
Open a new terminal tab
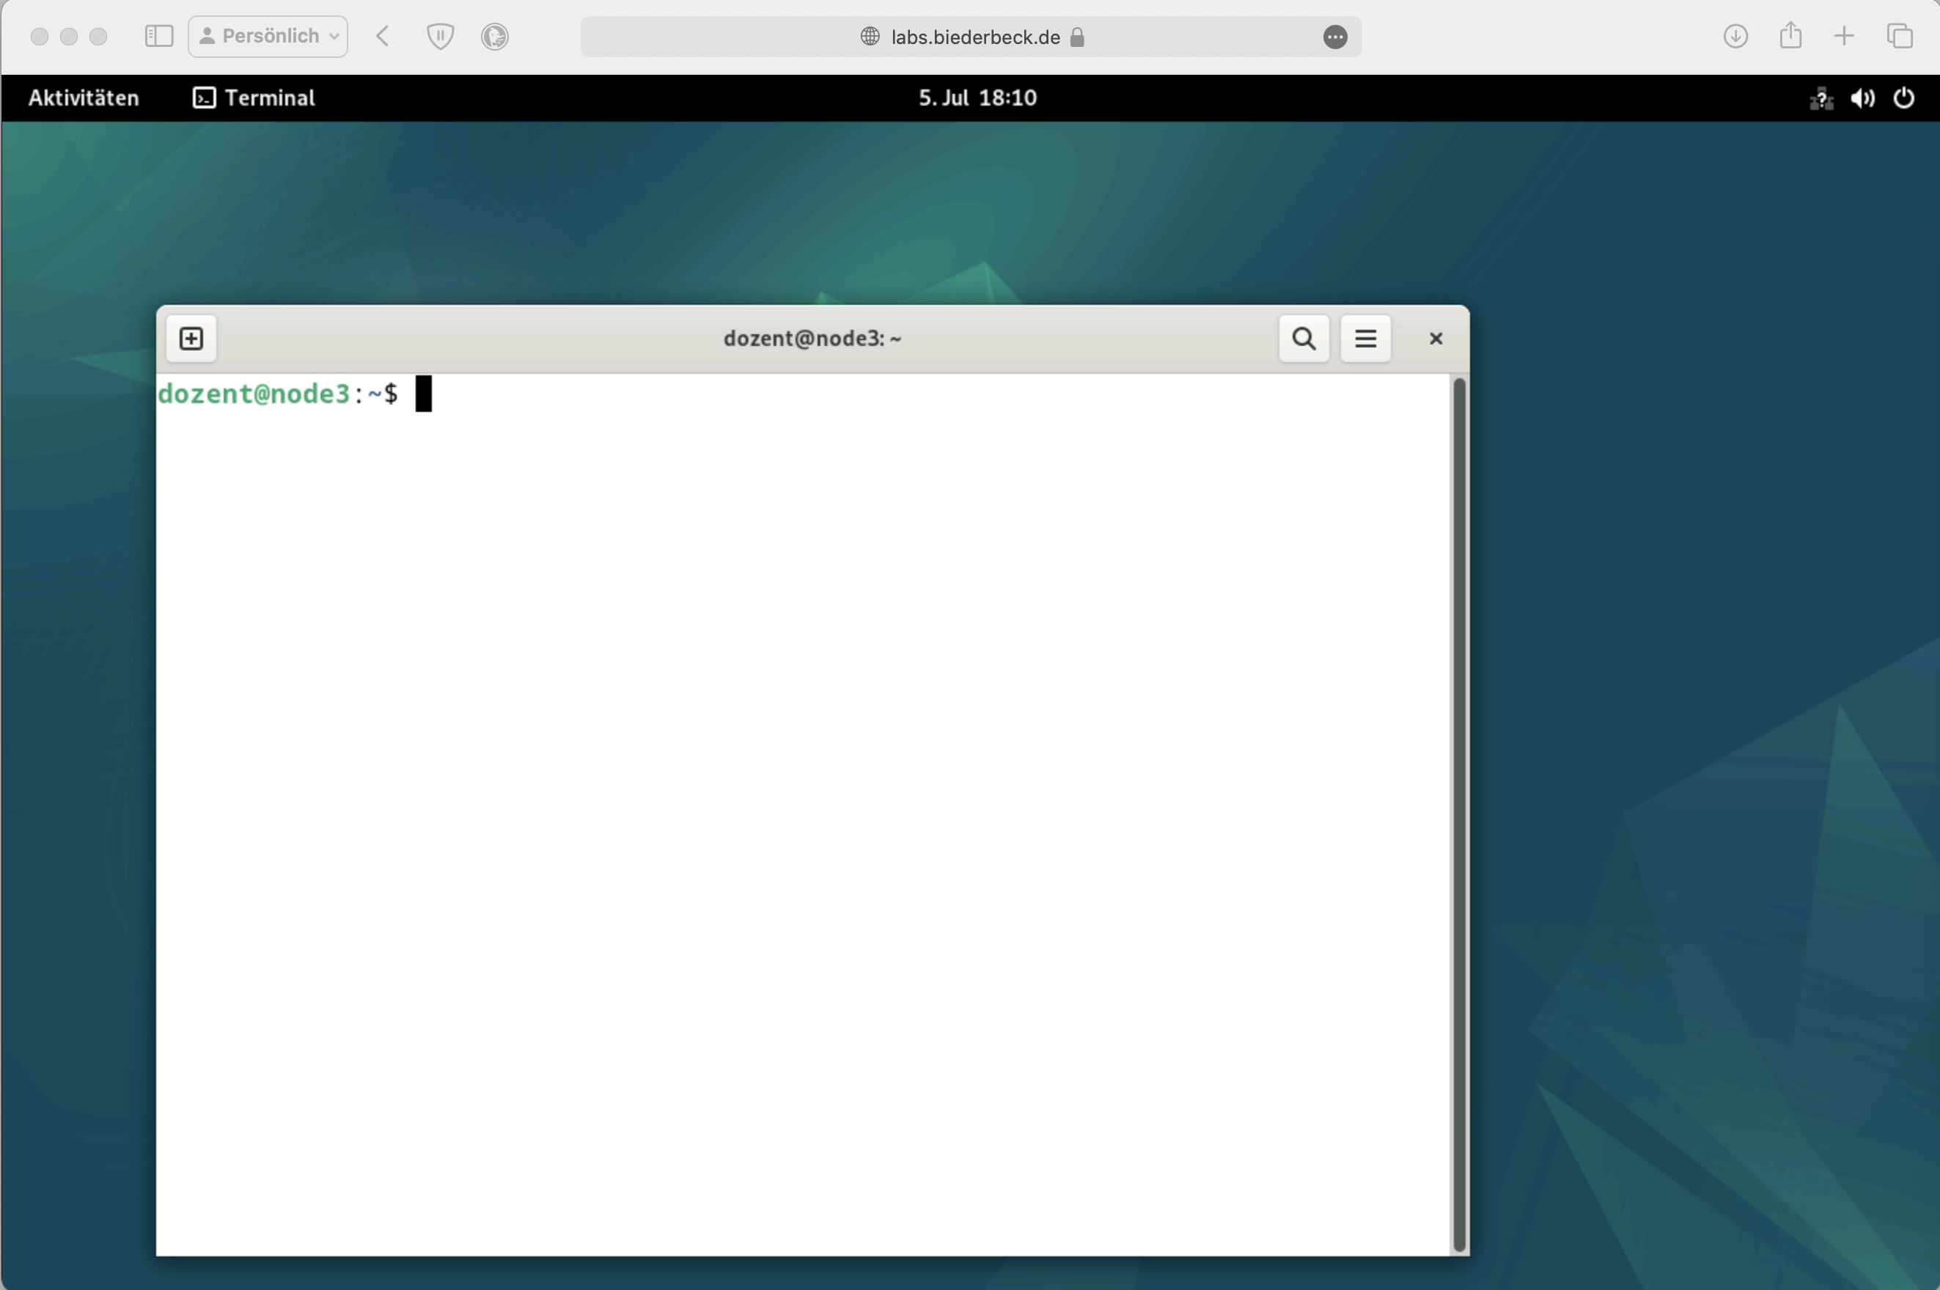(x=191, y=338)
